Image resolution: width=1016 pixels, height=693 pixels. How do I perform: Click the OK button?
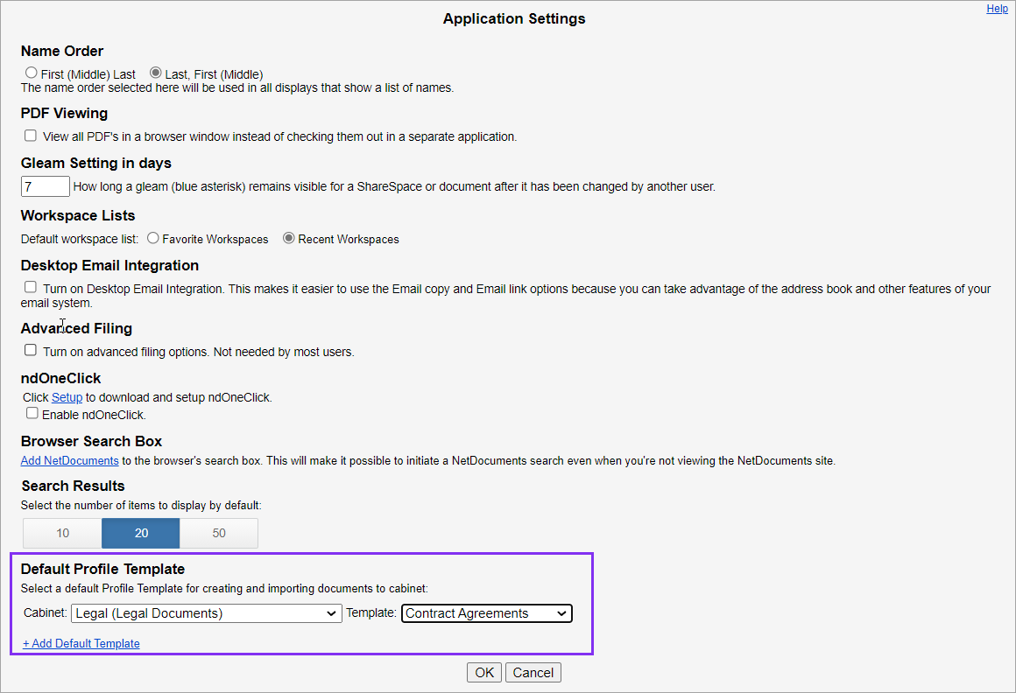(x=484, y=672)
